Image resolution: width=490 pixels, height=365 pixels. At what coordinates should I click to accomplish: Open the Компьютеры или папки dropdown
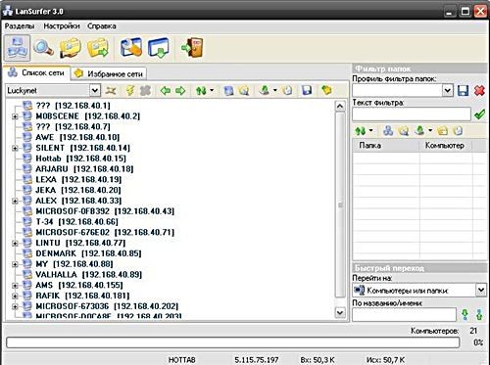tap(481, 290)
